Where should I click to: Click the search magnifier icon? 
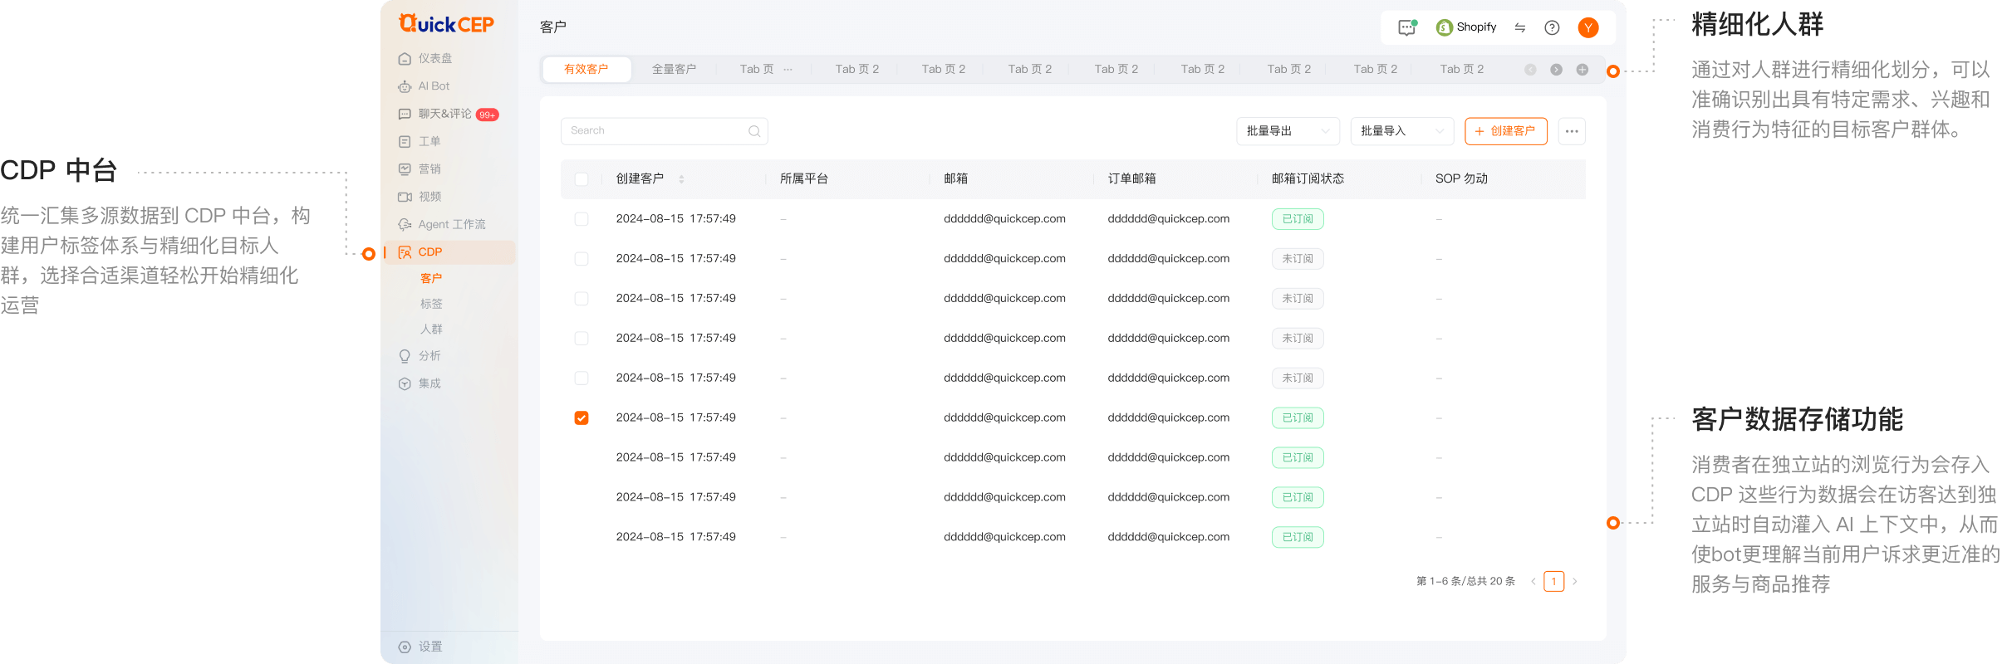754,131
